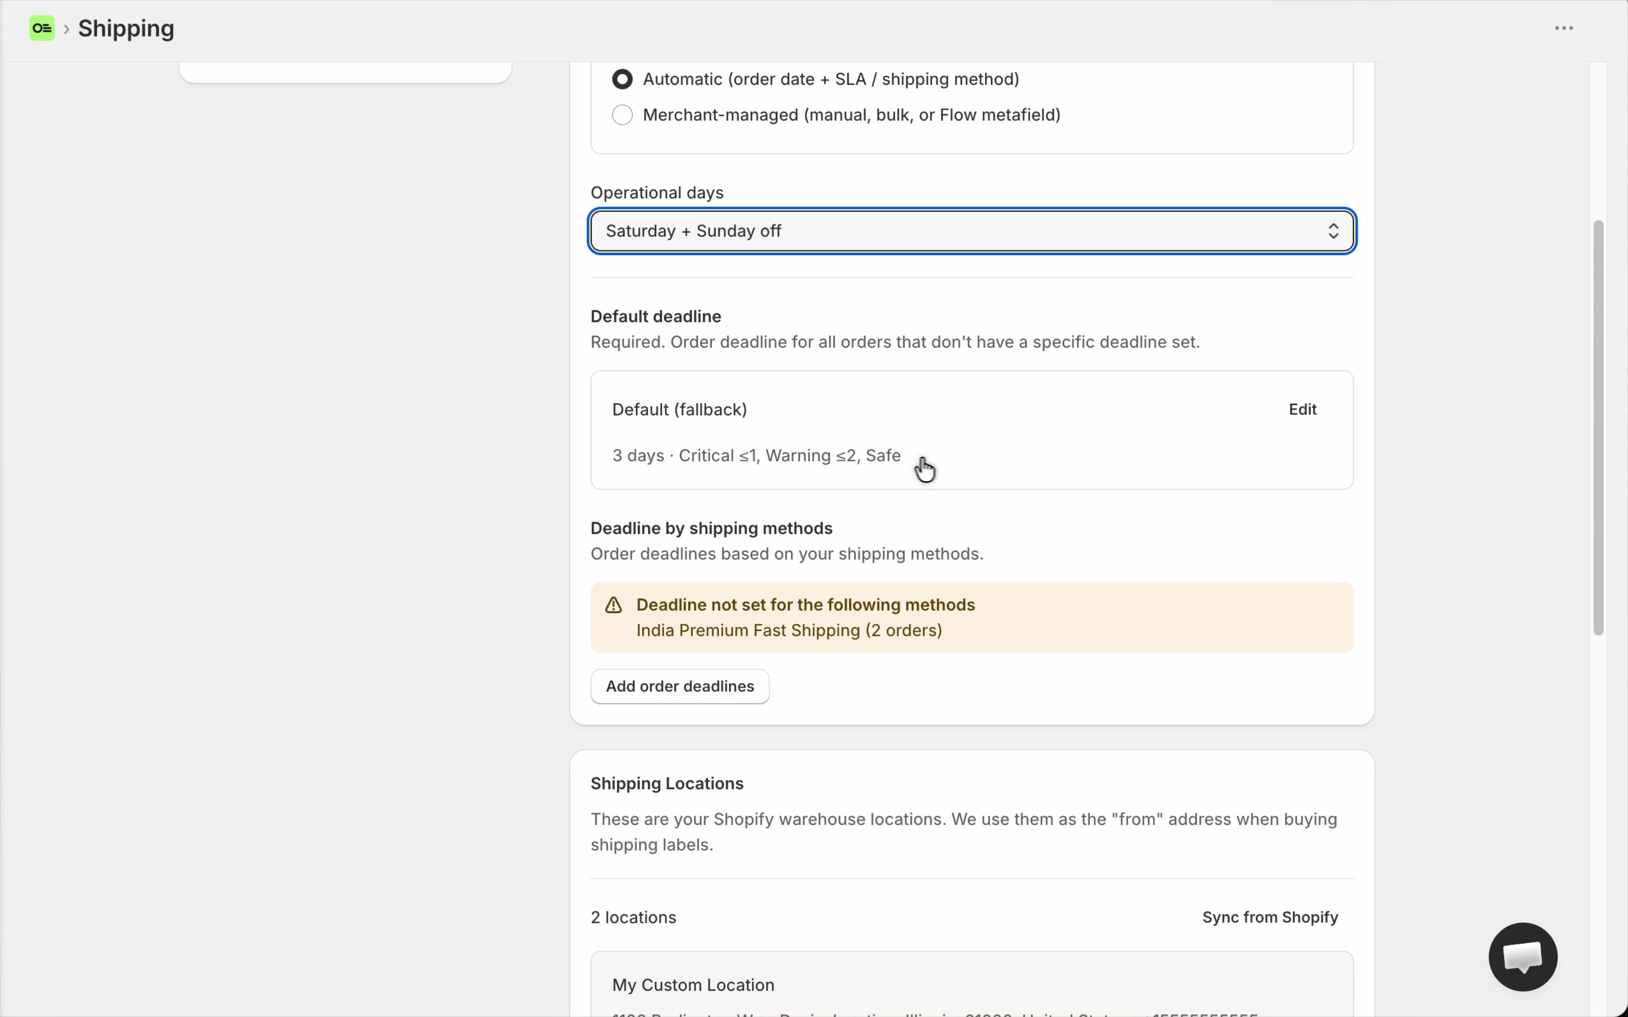
Task: Click the green app logo icon
Action: (42, 28)
